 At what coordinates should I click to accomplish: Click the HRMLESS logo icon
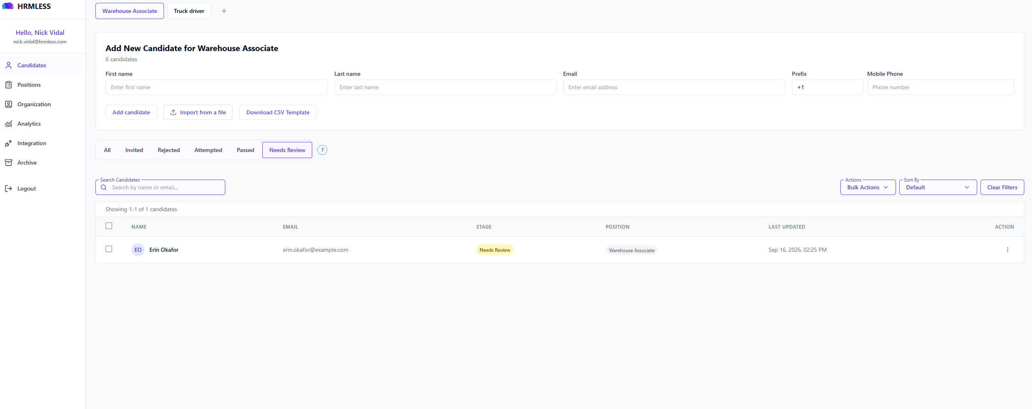tap(8, 6)
